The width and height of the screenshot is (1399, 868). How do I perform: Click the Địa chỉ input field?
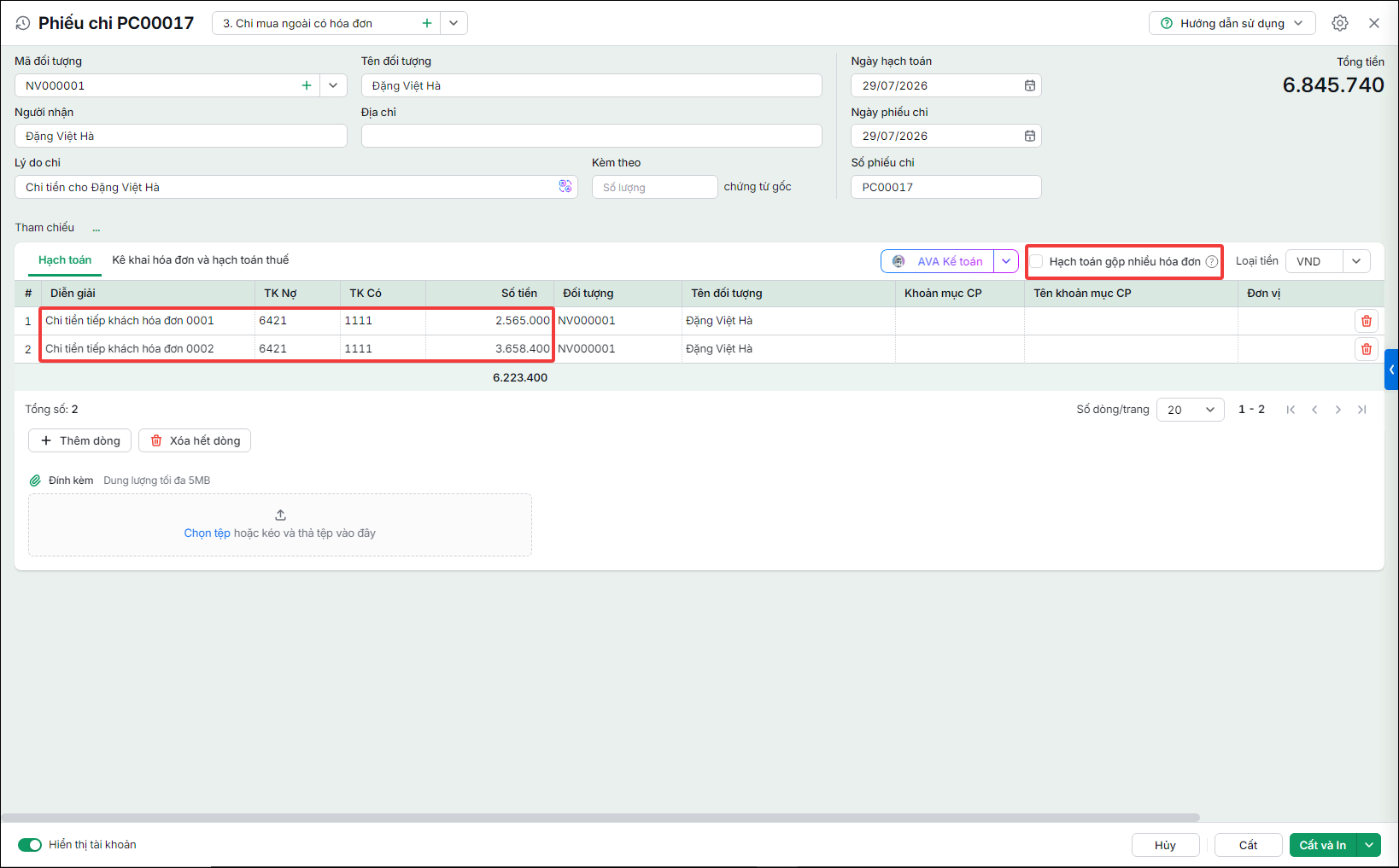tap(591, 136)
